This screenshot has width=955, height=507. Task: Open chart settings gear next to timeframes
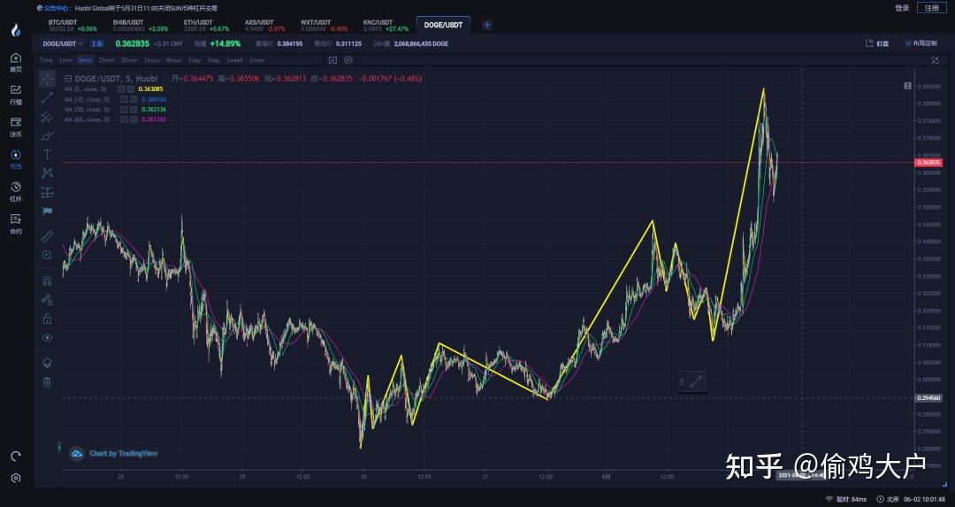(348, 60)
